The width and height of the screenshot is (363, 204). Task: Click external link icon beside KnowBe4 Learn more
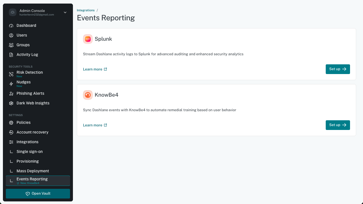pos(105,125)
